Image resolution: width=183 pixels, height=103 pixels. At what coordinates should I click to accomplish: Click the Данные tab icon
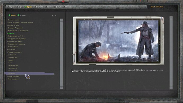coord(54,7)
